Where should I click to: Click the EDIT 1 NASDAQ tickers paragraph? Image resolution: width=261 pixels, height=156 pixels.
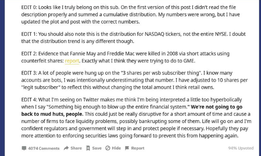click(133, 37)
